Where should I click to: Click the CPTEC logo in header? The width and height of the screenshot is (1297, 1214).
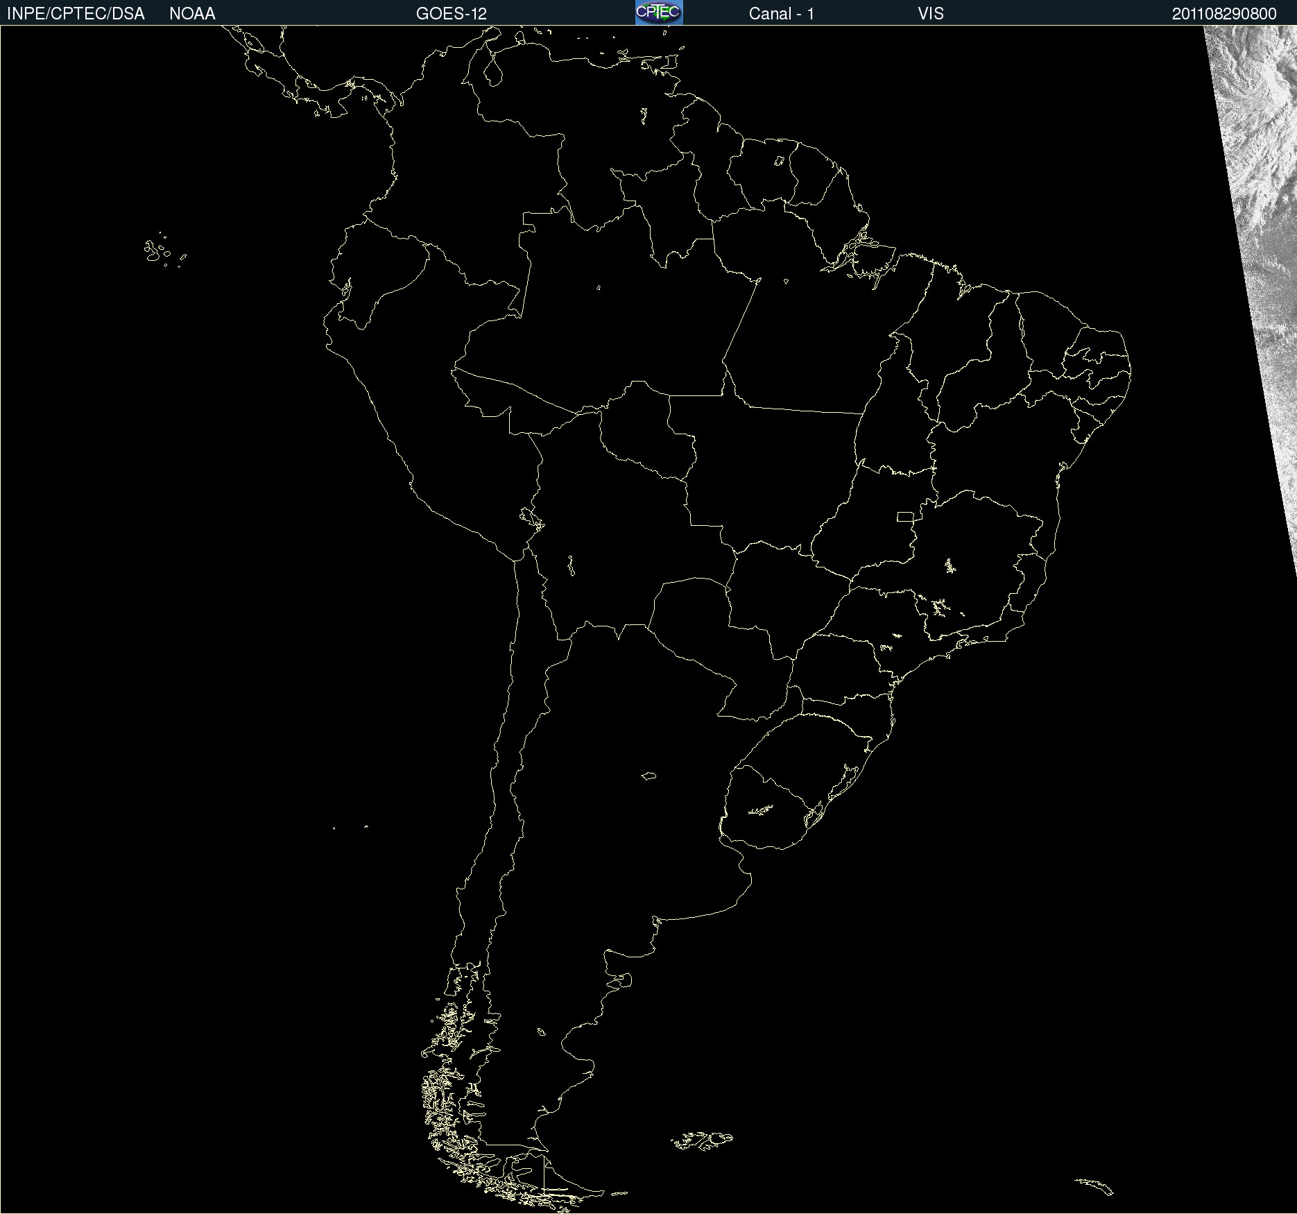659,12
